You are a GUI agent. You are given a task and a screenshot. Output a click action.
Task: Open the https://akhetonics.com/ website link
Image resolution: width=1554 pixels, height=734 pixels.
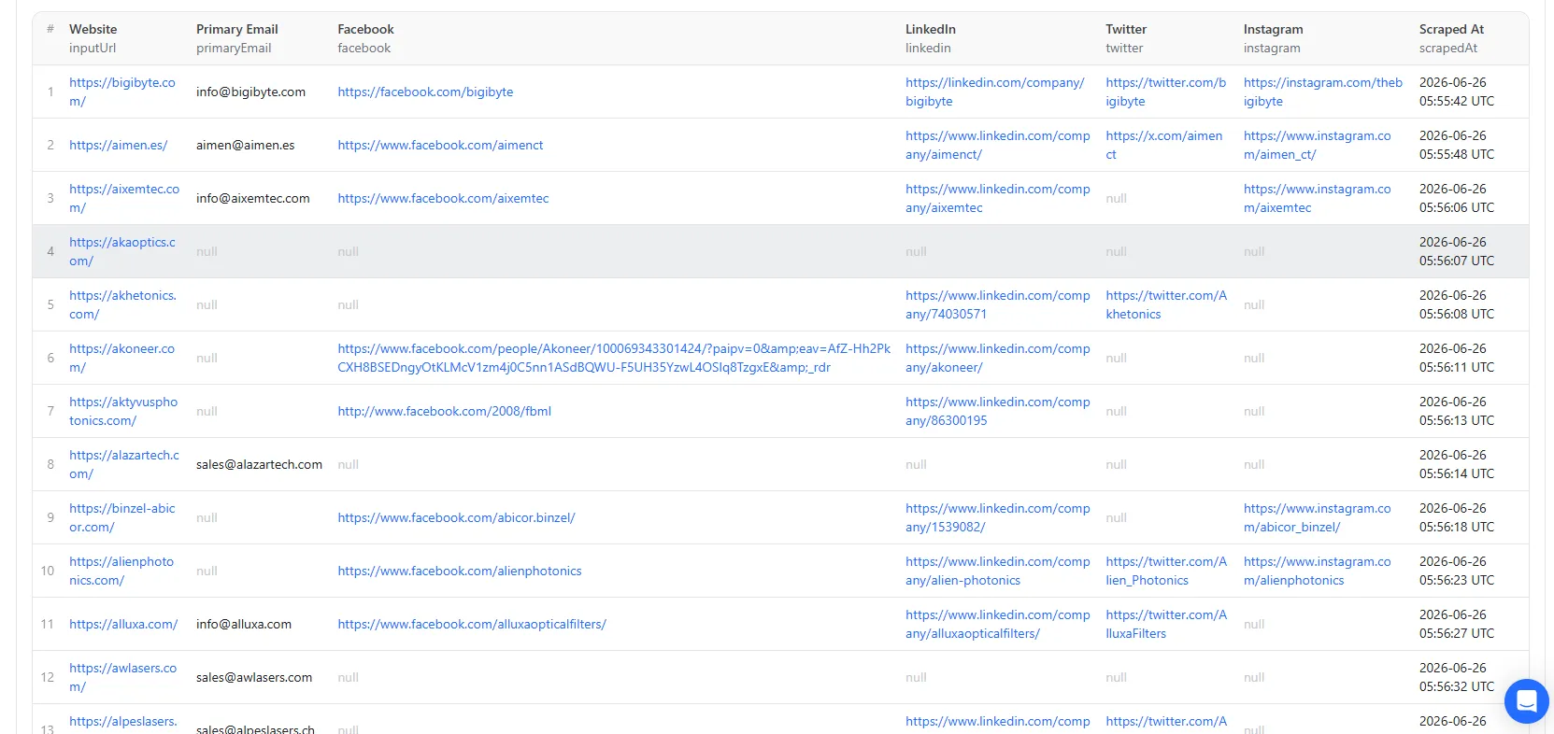pyautogui.click(x=122, y=304)
